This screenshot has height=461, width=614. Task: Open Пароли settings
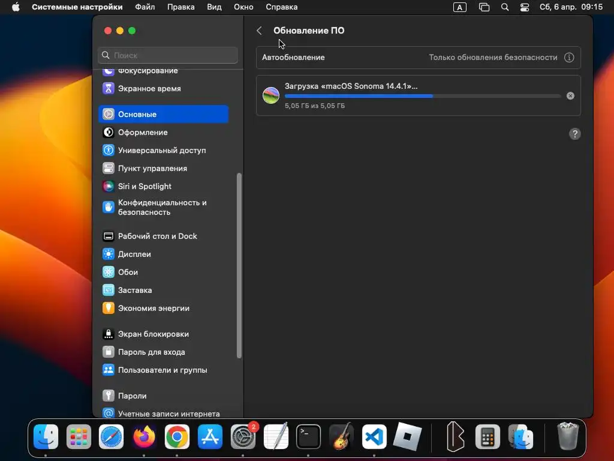click(x=163, y=396)
